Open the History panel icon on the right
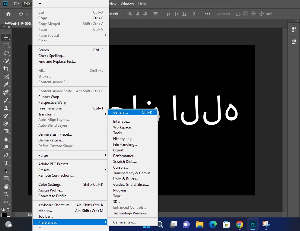Image resolution: width=300 pixels, height=231 pixels. click(294, 30)
